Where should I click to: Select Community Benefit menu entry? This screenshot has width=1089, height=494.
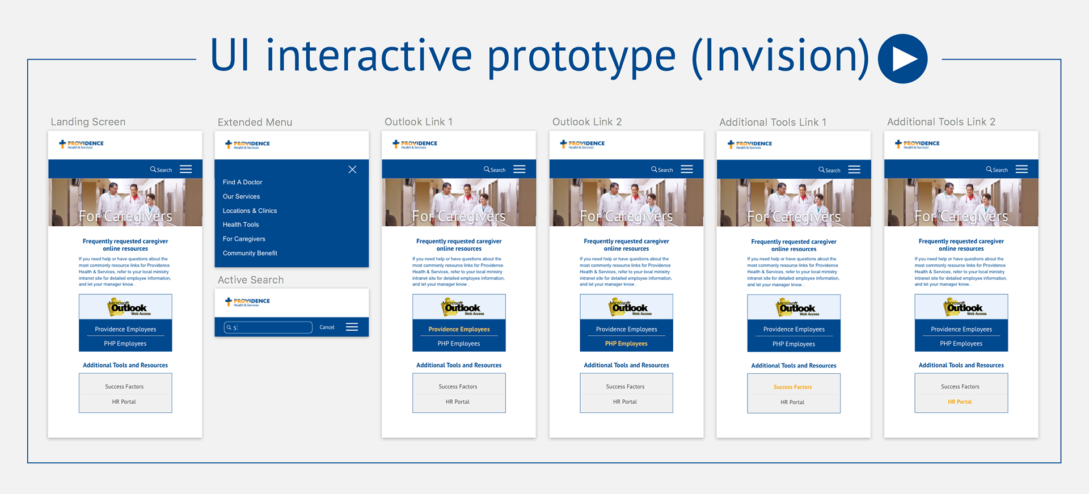coord(250,253)
